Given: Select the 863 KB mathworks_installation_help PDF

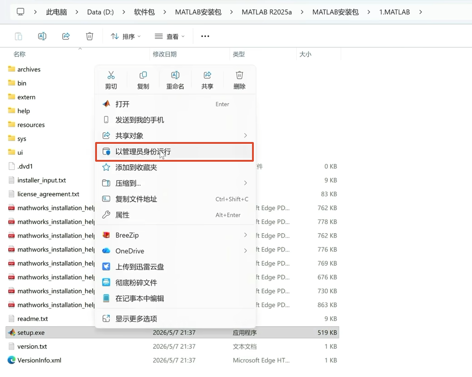Looking at the screenshot, I should click(56, 305).
